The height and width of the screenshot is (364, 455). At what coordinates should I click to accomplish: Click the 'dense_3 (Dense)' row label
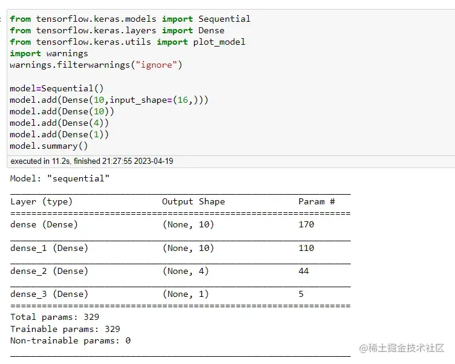click(x=49, y=294)
